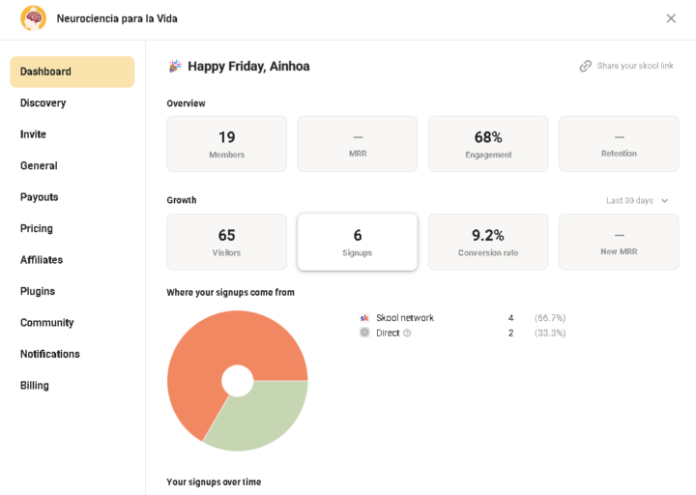696x495 pixels.
Task: Select the Affiliates sidebar item
Action: [x=42, y=260]
